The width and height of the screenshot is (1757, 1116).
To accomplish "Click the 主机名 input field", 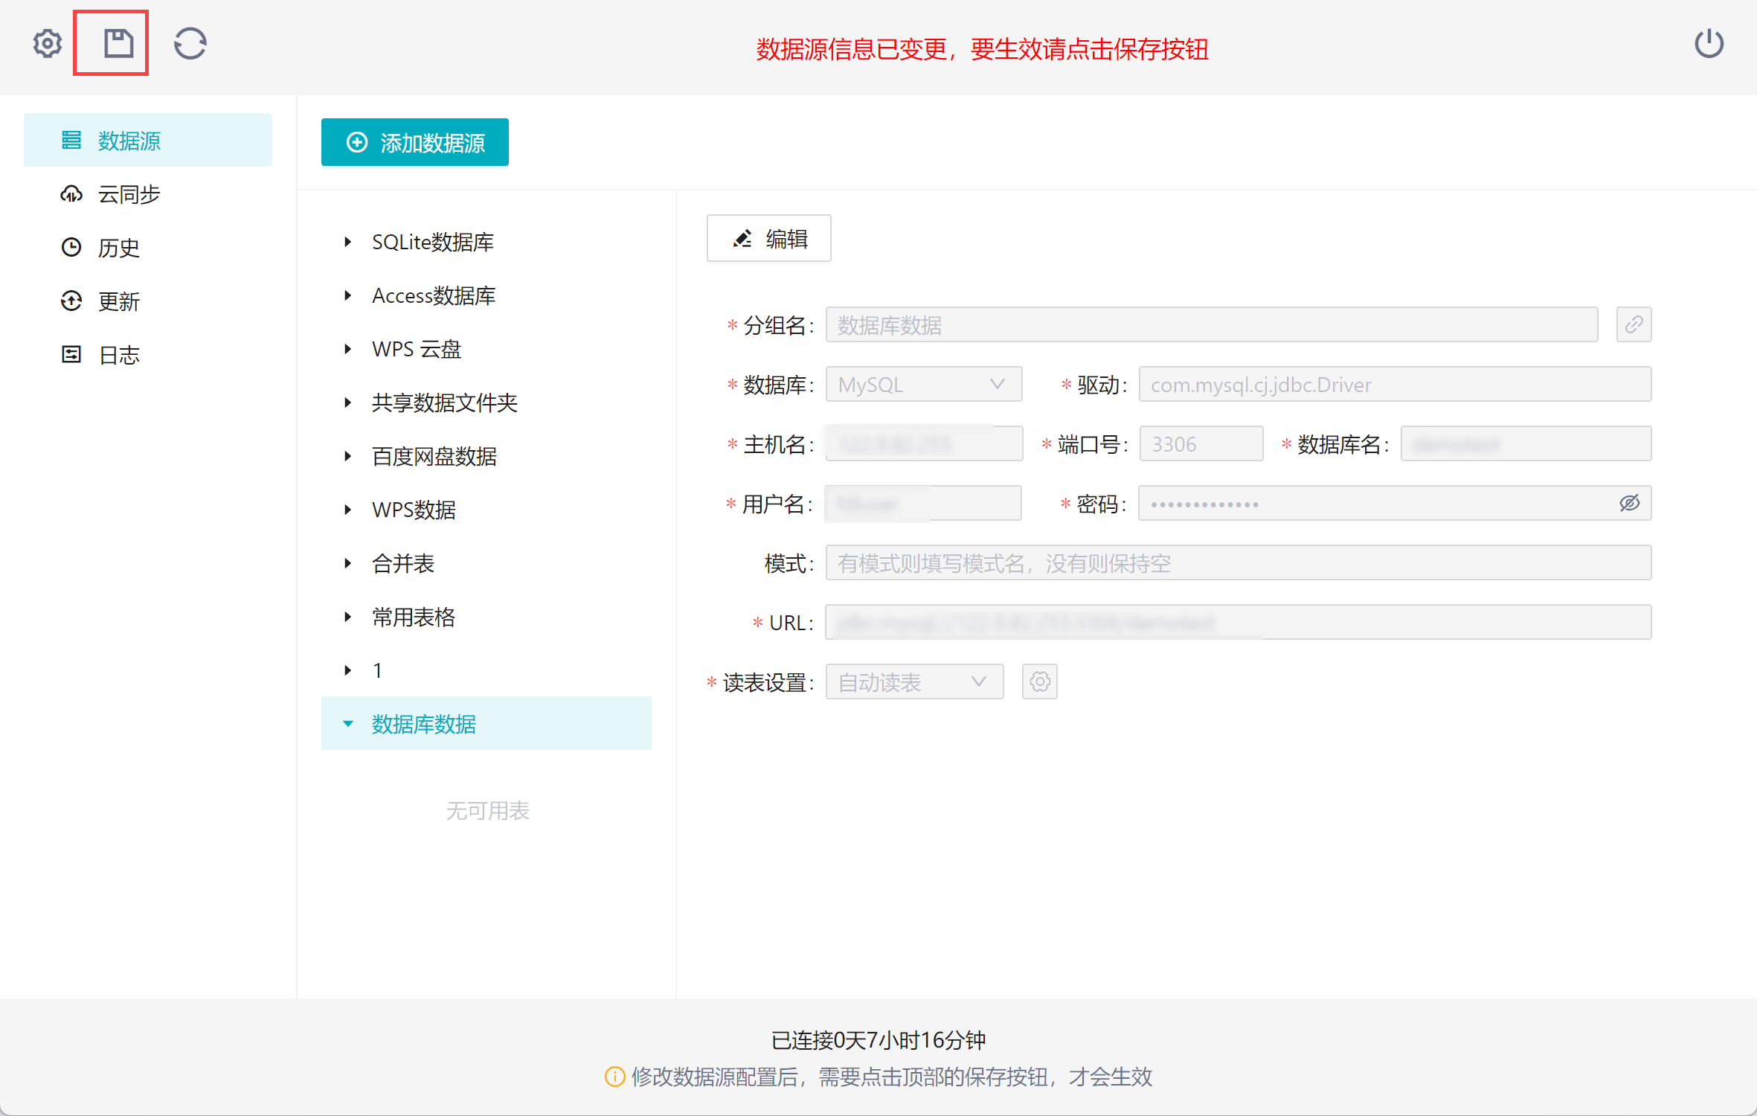I will pos(924,443).
